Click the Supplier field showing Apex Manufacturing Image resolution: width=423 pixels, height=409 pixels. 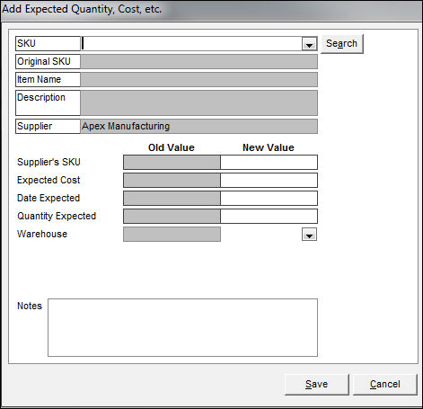[x=199, y=127]
